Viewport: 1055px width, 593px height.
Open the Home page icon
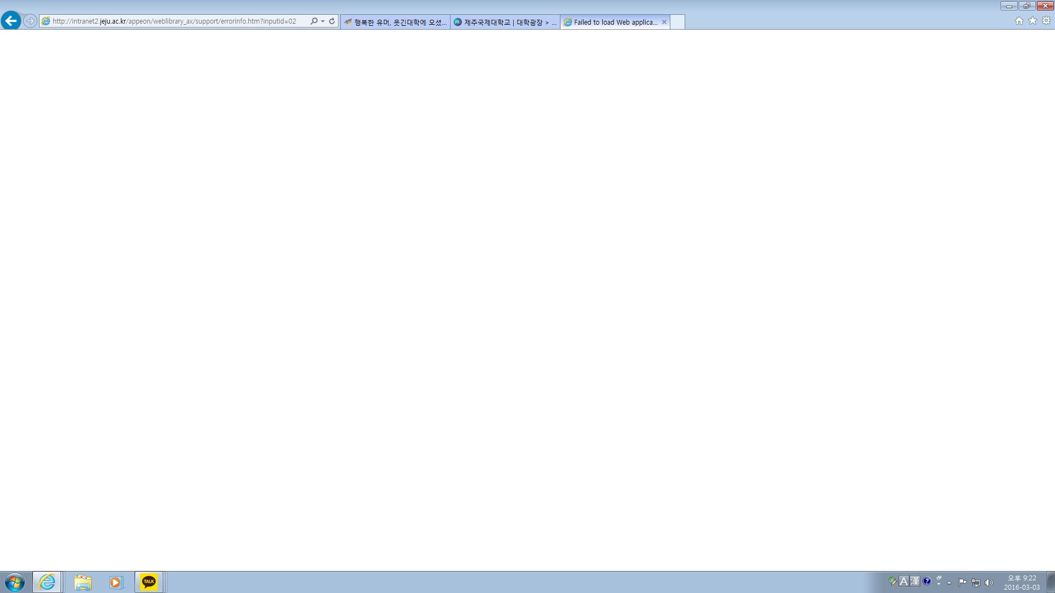click(1019, 21)
